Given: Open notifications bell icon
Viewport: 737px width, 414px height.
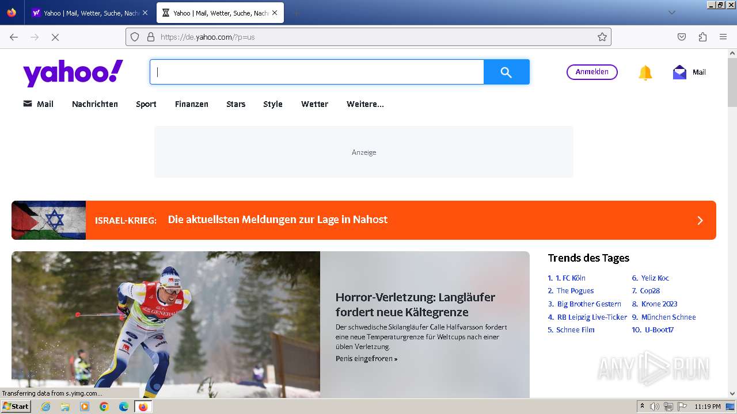Looking at the screenshot, I should (x=645, y=72).
